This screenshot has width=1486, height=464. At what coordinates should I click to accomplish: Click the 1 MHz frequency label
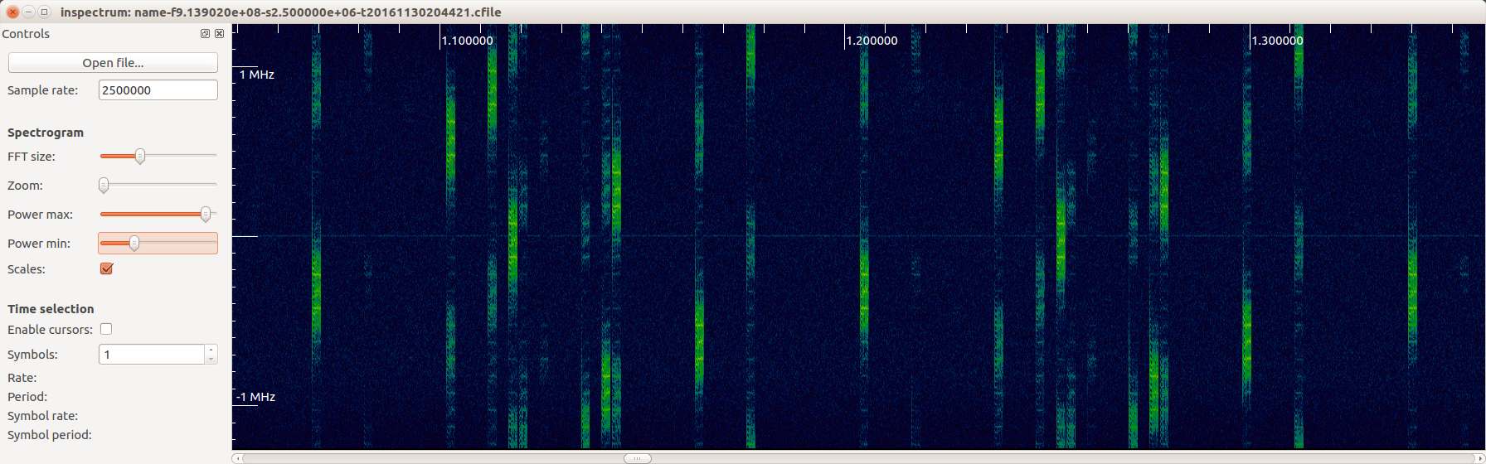point(257,75)
